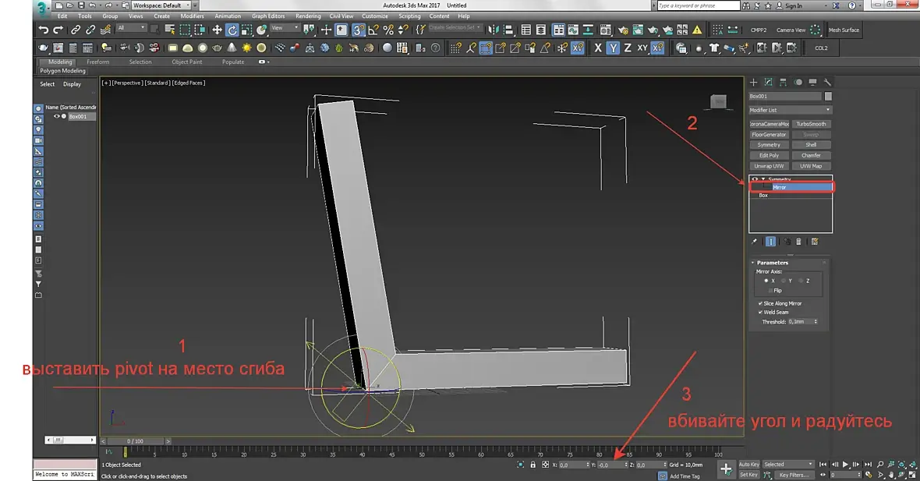Click the Mirror tool icon
Image resolution: width=920 pixels, height=481 pixels.
tap(494, 30)
